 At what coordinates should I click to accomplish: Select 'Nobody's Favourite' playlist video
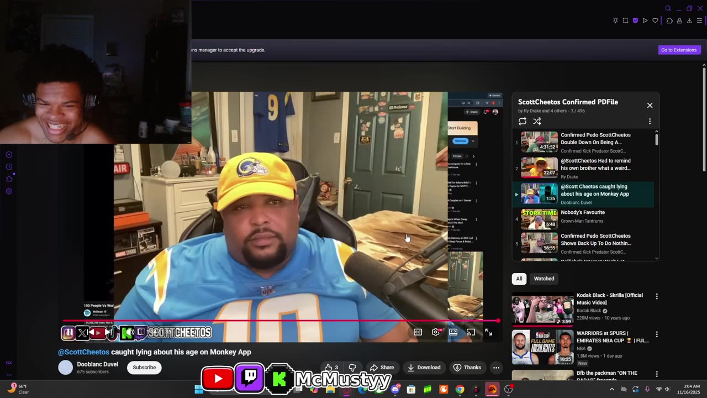pos(584,219)
